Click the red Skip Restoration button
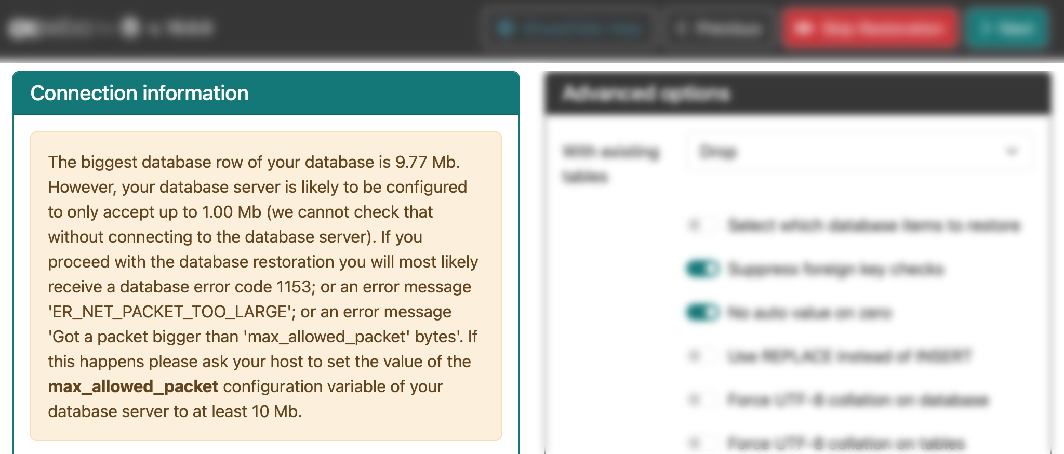 point(870,29)
